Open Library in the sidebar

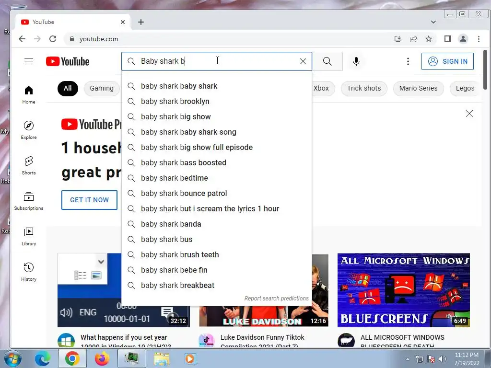point(29,237)
